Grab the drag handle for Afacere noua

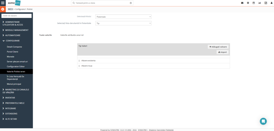[79, 66]
